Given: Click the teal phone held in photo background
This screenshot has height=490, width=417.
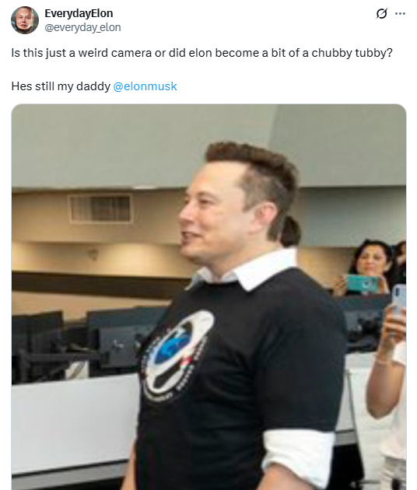Looking at the screenshot, I should pos(363,283).
